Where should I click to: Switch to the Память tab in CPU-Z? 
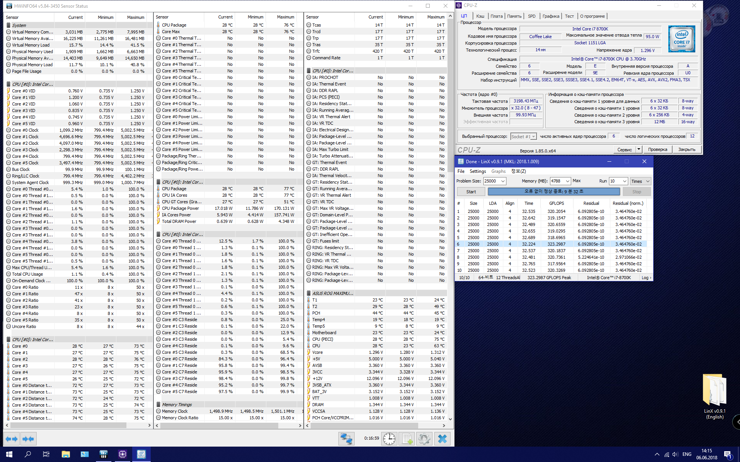coord(514,16)
